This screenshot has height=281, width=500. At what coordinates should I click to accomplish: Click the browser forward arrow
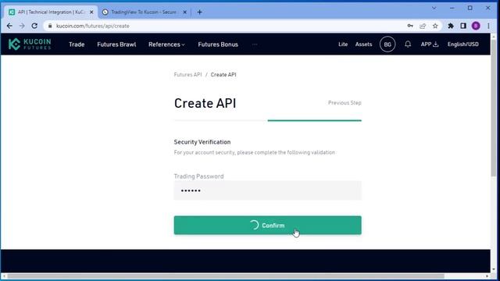22,26
